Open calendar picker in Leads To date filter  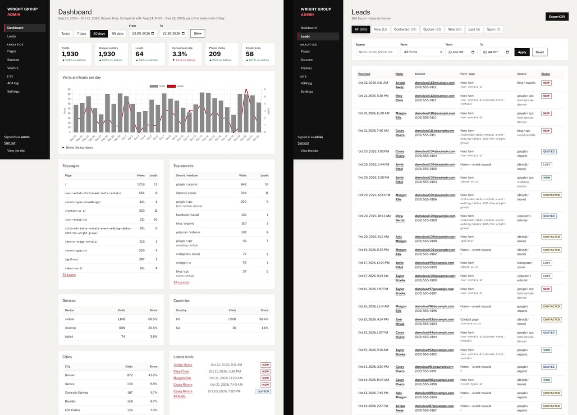tap(507, 52)
